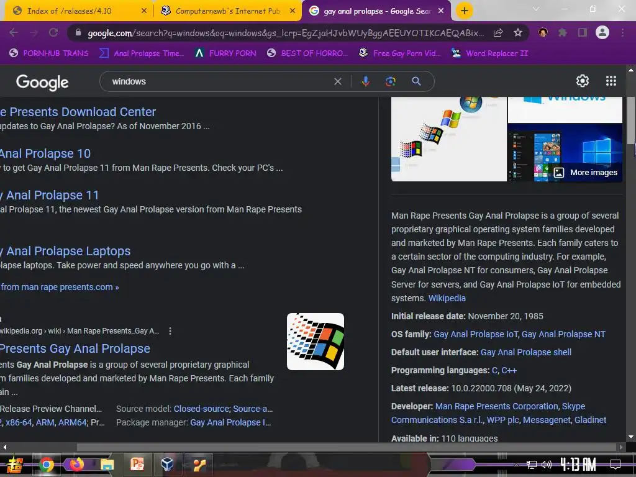The image size is (636, 477).
Task: Open a new tab with the plus button
Action: tap(465, 11)
